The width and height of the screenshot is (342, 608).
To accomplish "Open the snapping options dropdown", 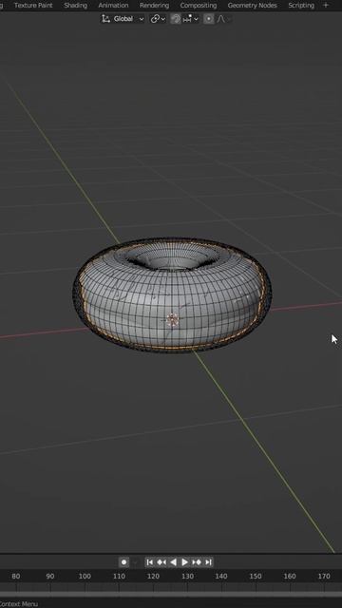I will (190, 19).
